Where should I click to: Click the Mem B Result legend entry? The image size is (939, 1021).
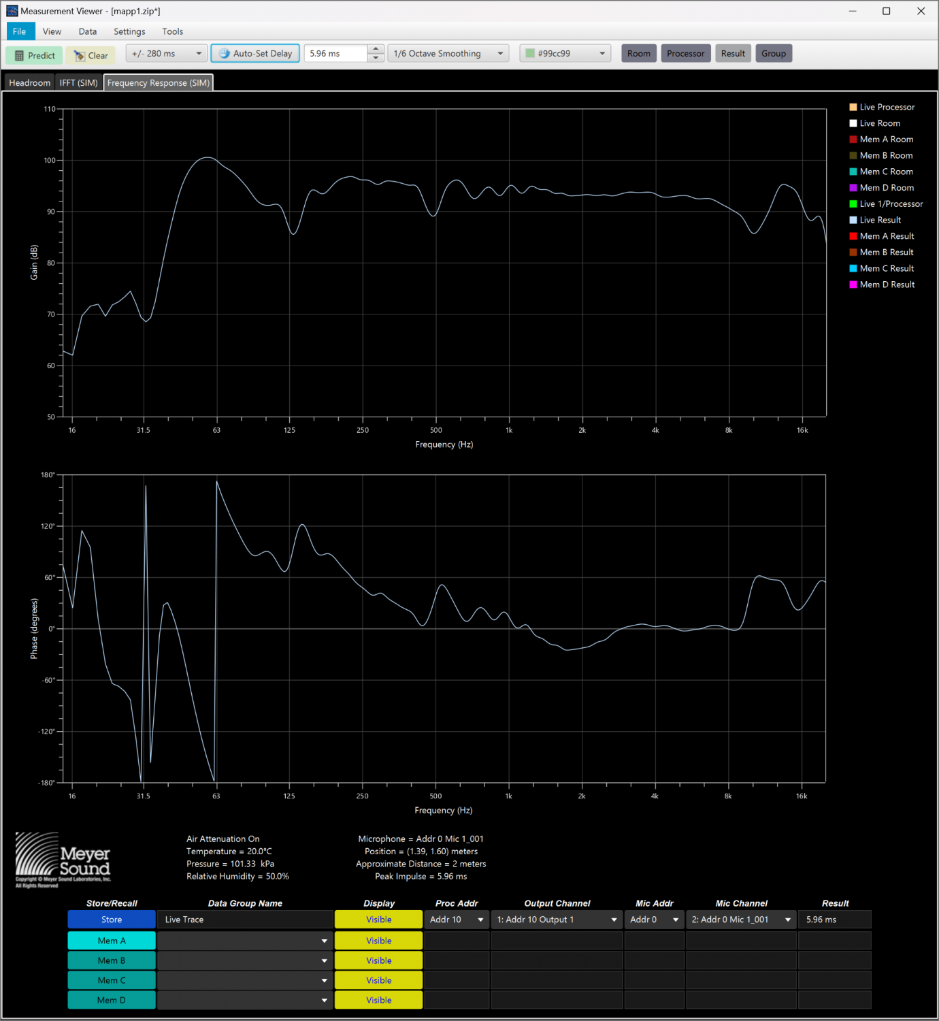pos(882,253)
